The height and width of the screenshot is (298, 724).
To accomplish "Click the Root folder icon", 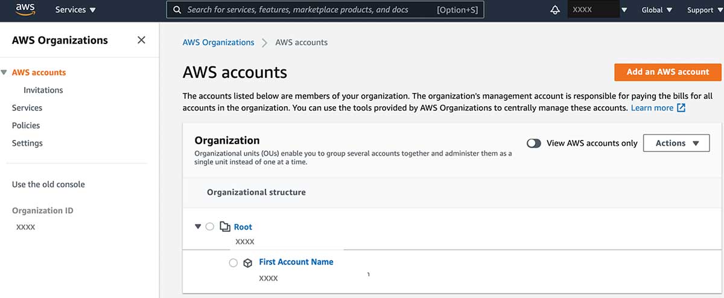I will point(225,227).
